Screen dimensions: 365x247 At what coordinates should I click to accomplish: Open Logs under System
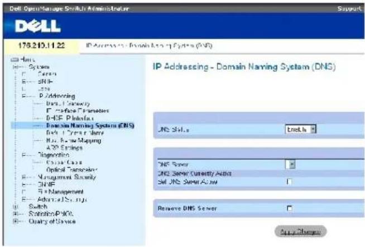[x=44, y=89]
